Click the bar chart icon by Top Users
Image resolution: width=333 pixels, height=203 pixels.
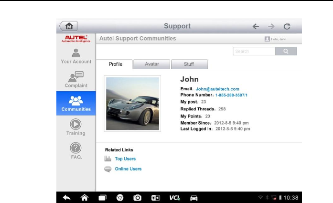click(x=107, y=159)
